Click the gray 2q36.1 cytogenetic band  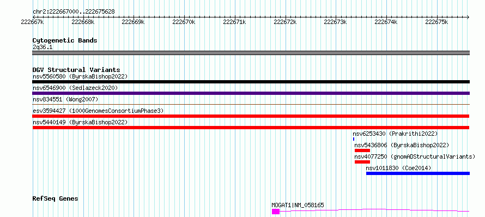coord(251,53)
